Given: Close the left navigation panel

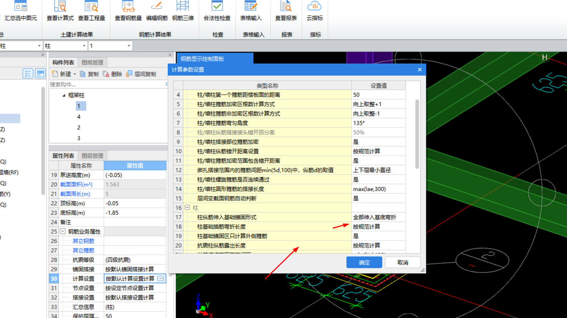Looking at the screenshot, I should (x=43, y=55).
